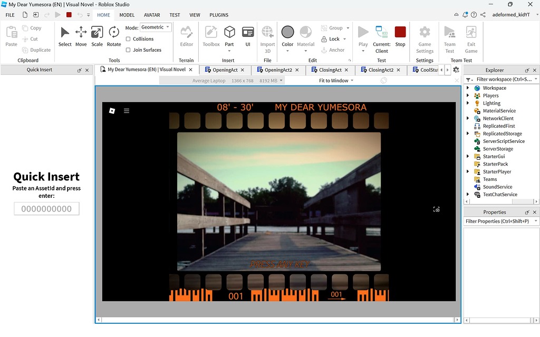Open the Toolbox
540x337 pixels.
211,37
